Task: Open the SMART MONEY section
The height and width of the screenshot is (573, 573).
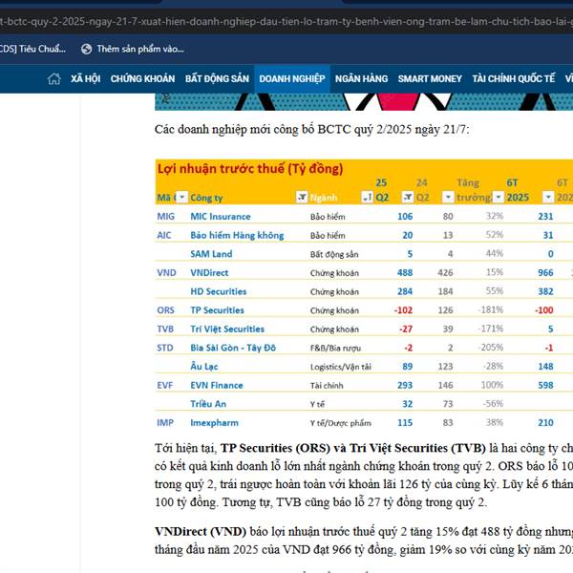Action: tap(430, 78)
